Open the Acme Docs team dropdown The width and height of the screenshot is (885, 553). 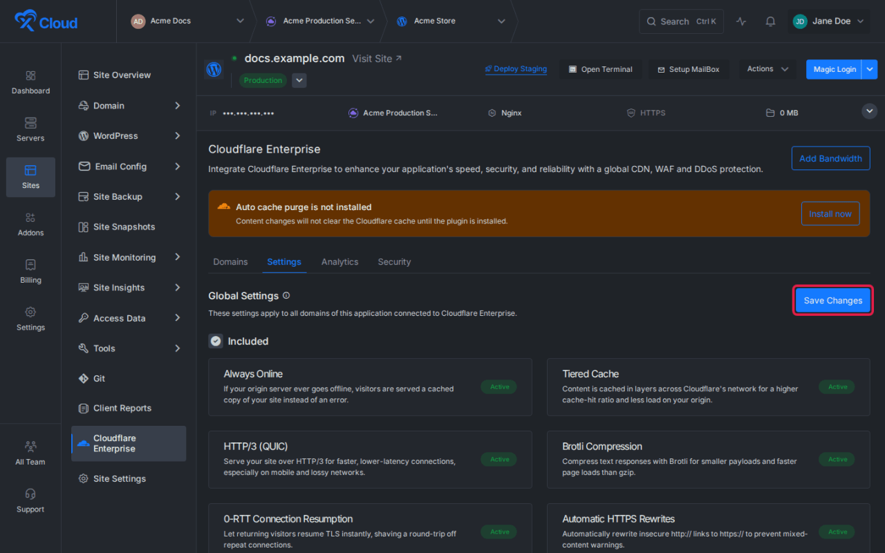(x=187, y=21)
